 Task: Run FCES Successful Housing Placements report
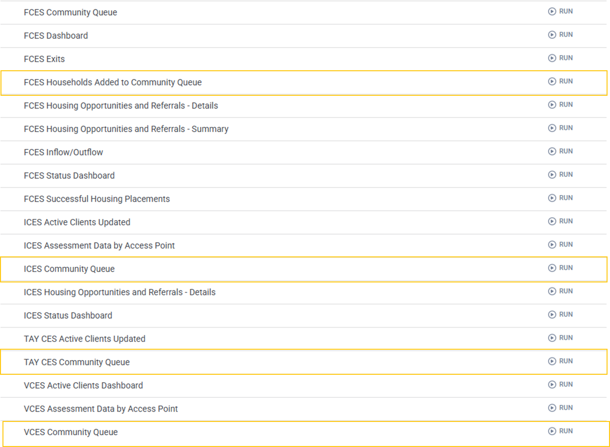[x=560, y=198]
